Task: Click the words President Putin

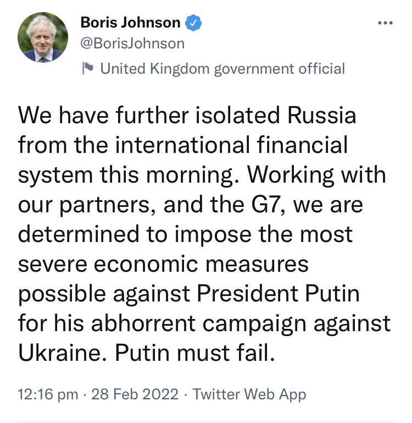Action: tap(278, 293)
